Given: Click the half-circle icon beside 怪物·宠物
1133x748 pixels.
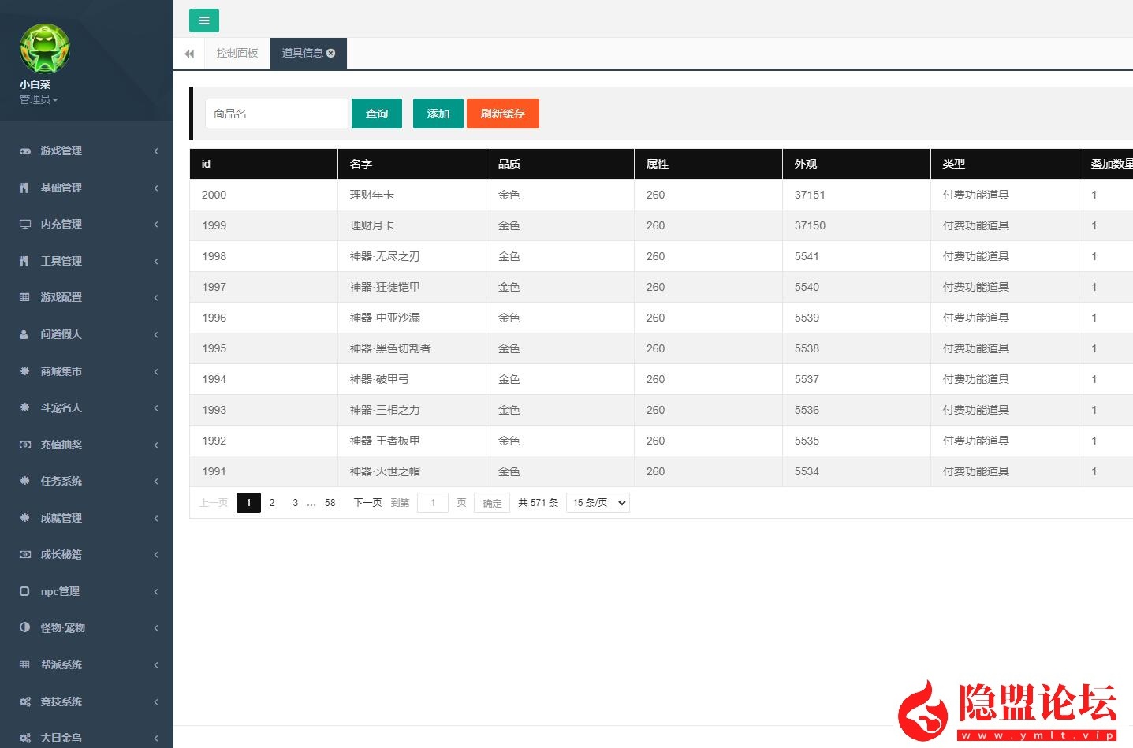Looking at the screenshot, I should (24, 627).
